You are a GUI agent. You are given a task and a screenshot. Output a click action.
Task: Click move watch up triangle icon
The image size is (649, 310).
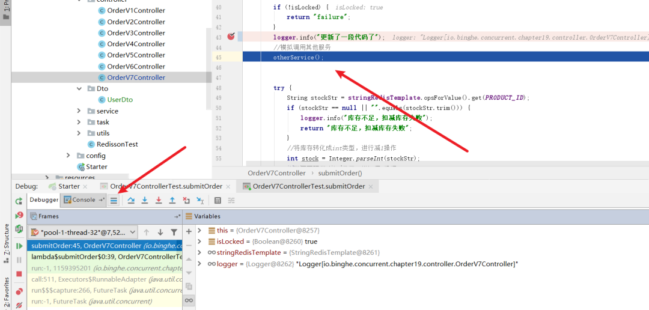(189, 259)
